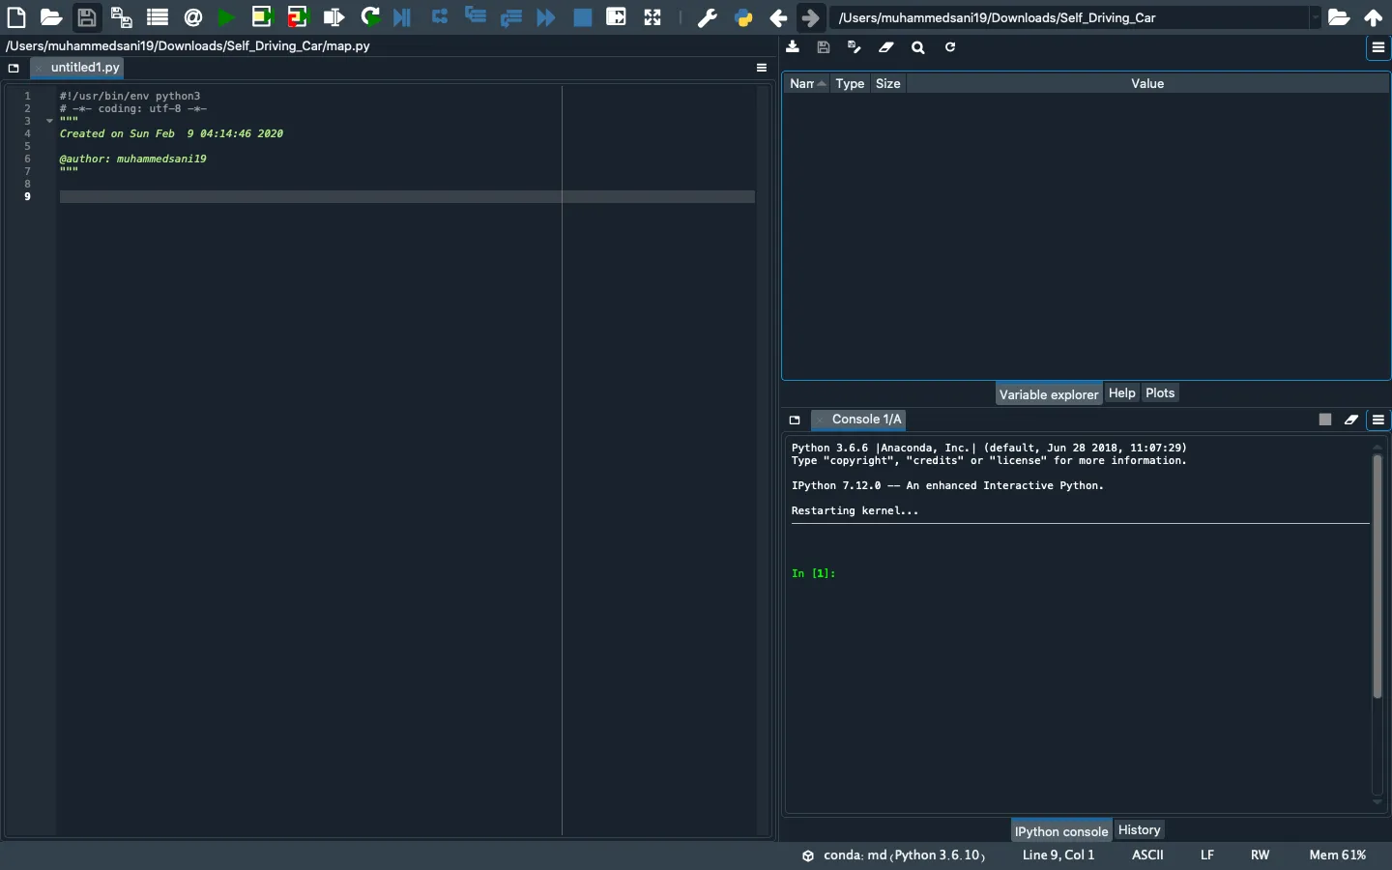The width and height of the screenshot is (1392, 870).
Task: Import data into Variable explorer
Action: [x=794, y=47]
